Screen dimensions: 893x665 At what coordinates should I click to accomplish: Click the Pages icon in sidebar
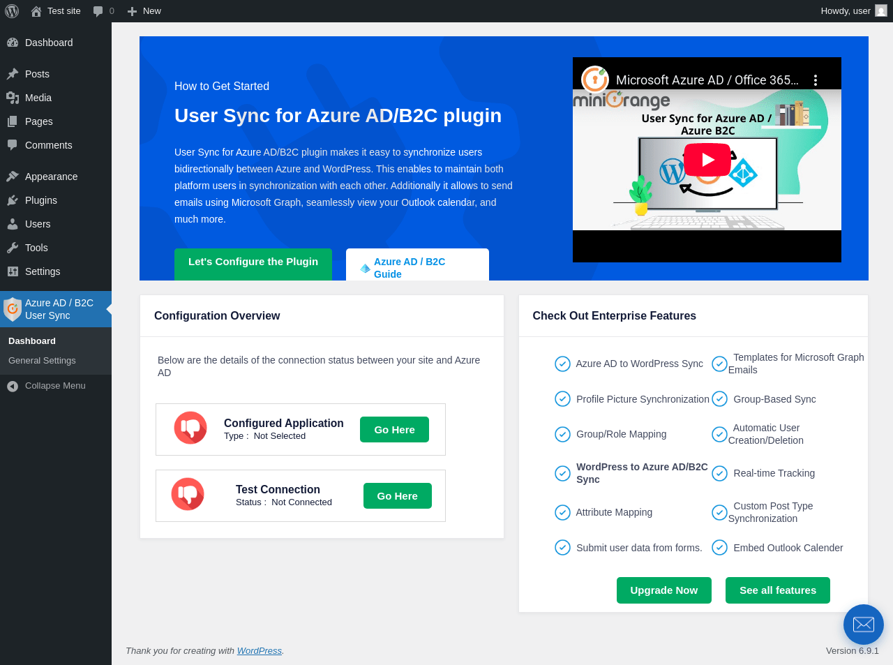click(x=13, y=121)
